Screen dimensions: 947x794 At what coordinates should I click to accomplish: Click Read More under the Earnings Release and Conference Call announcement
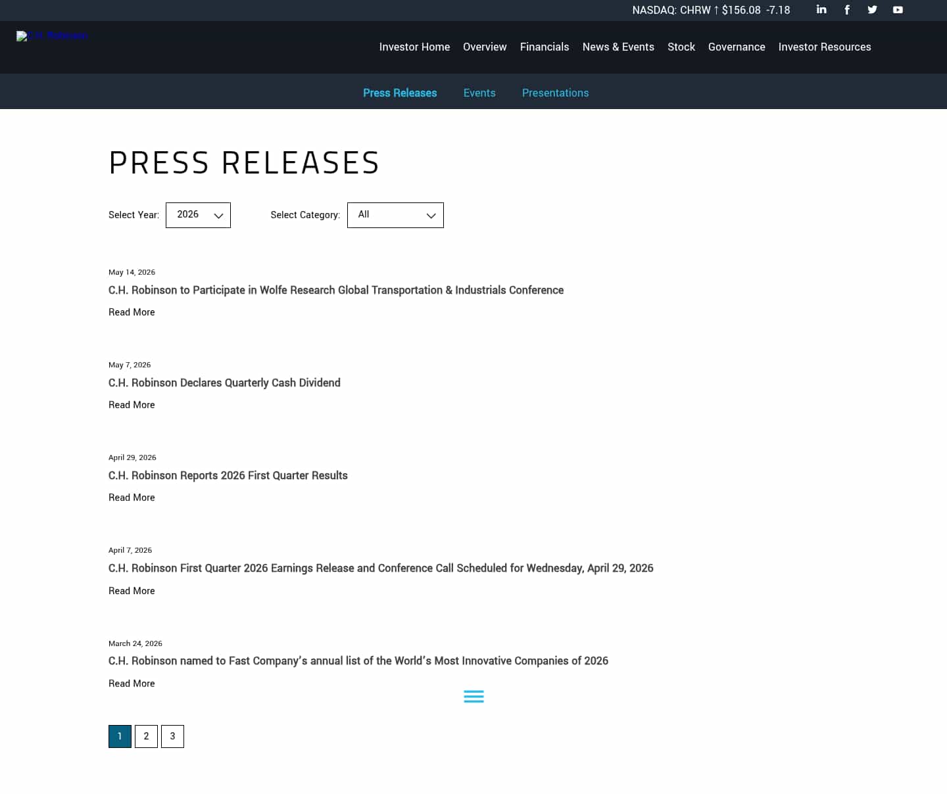coord(132,591)
